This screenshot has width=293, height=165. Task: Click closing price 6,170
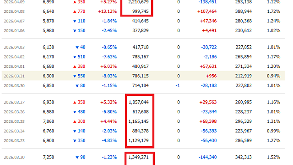point(49,57)
